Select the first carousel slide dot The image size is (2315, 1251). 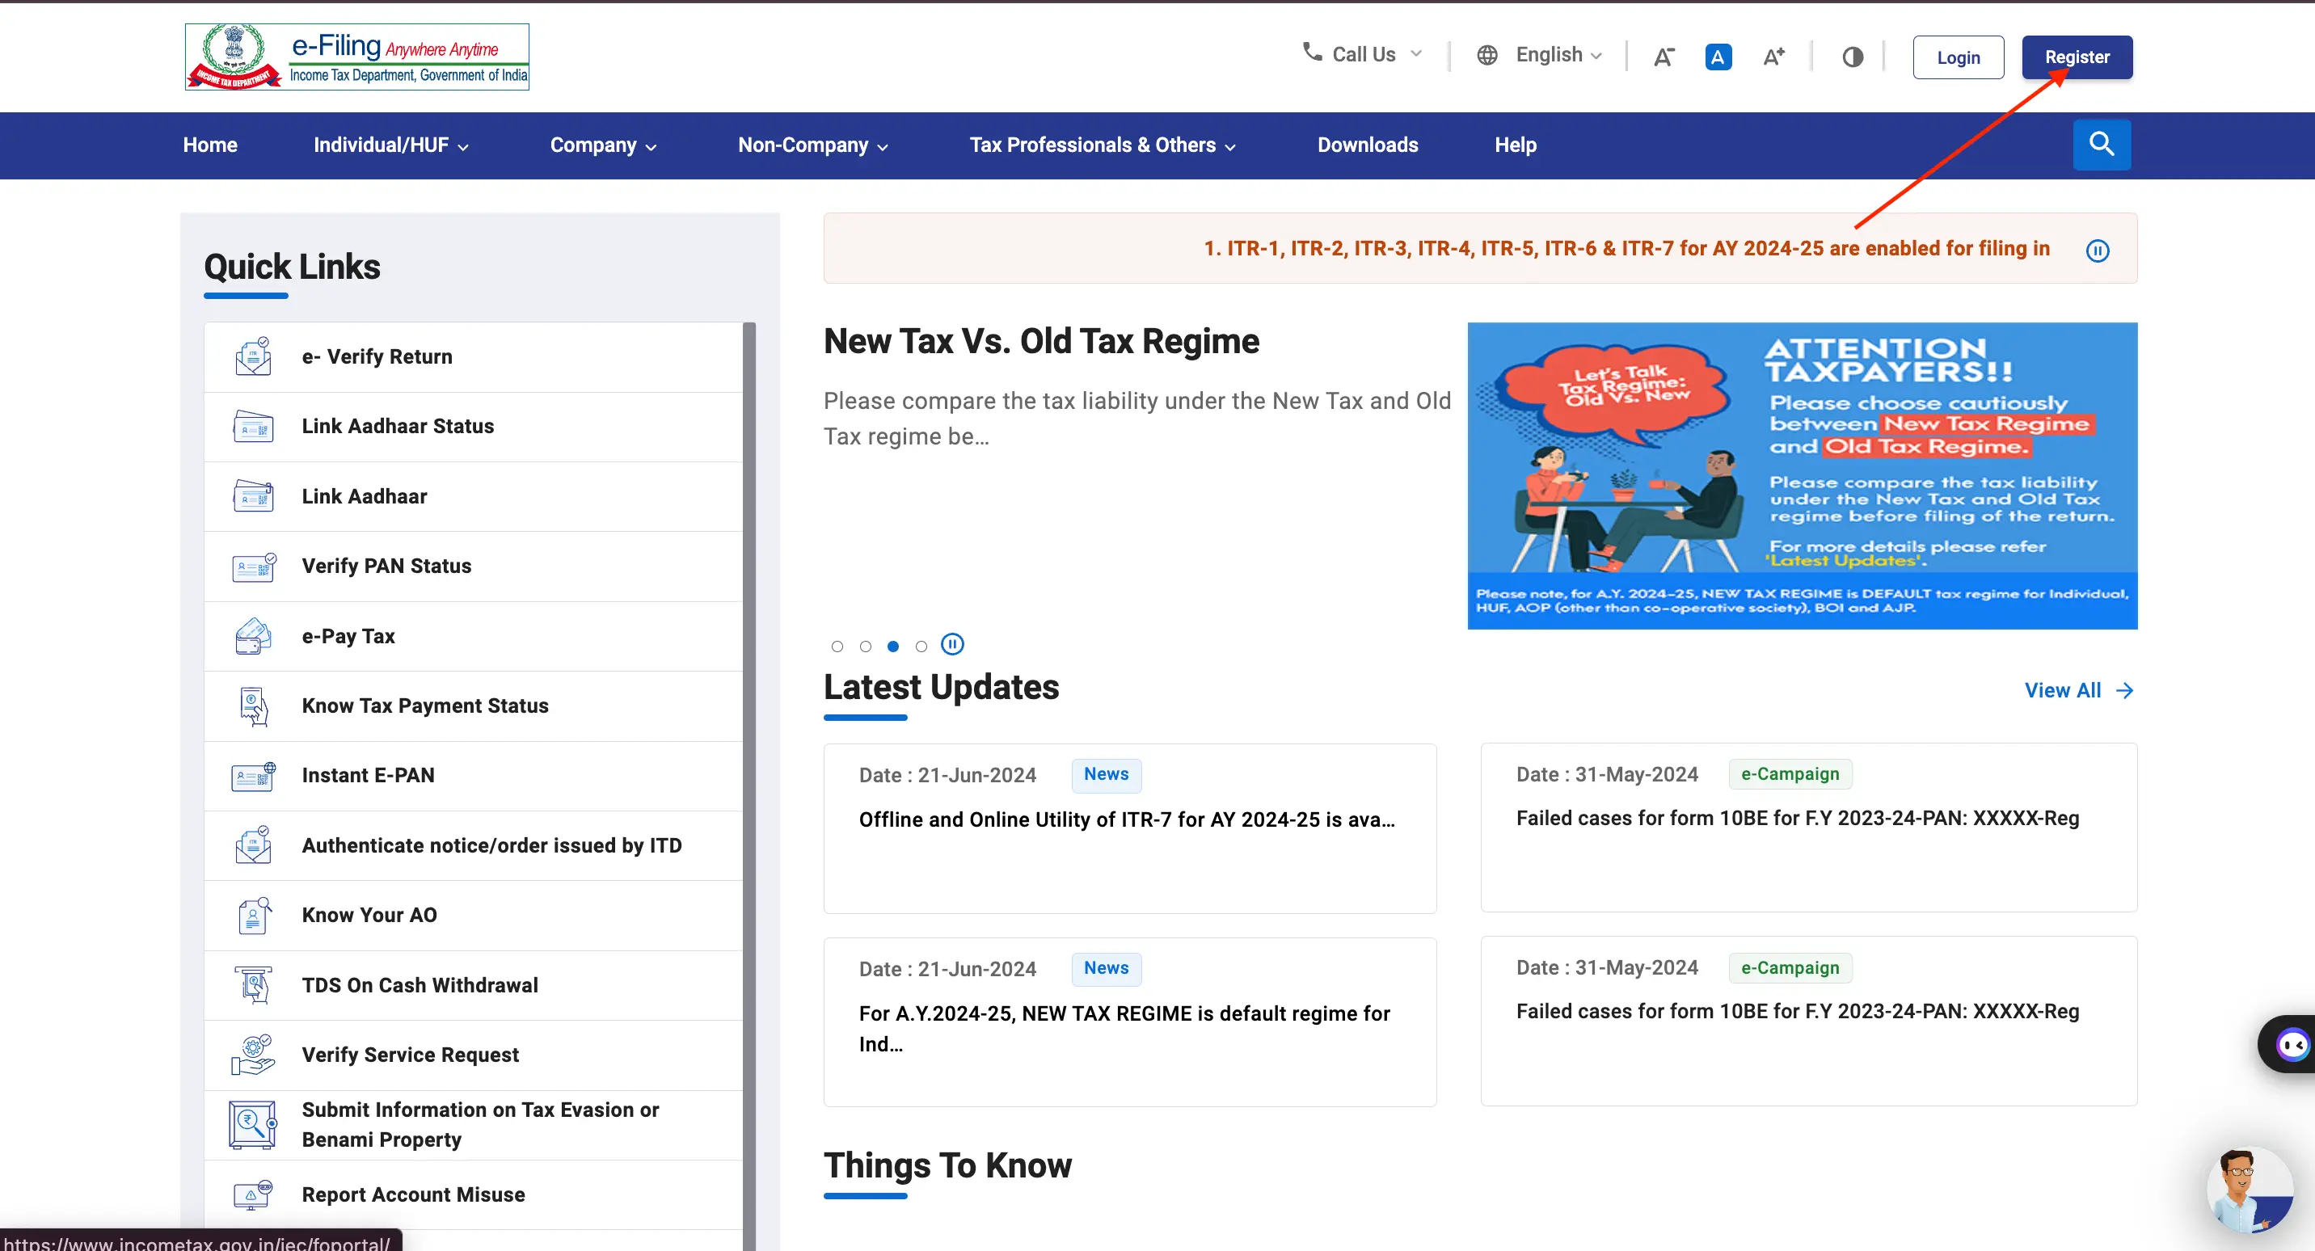(x=837, y=647)
